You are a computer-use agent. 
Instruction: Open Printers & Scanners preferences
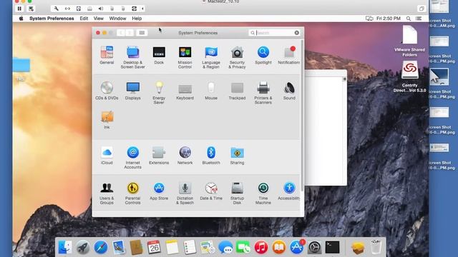[263, 93]
